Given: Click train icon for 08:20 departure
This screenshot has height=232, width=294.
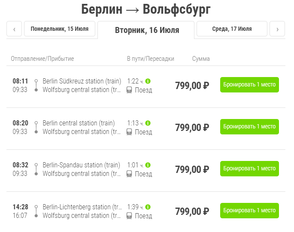Looking at the screenshot, I should coord(129,132).
